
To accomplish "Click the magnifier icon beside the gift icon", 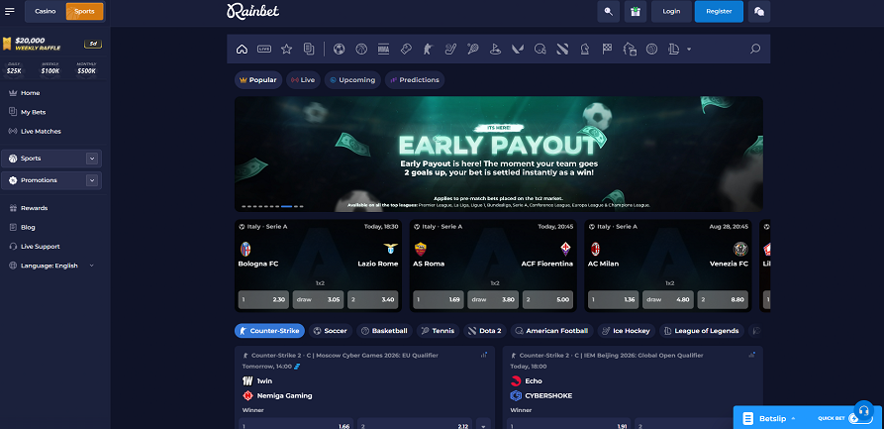I will click(x=609, y=11).
